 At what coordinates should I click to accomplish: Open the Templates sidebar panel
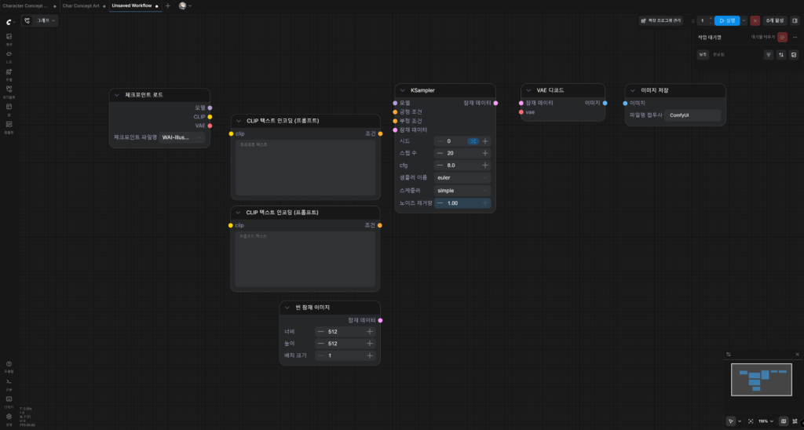click(x=9, y=126)
